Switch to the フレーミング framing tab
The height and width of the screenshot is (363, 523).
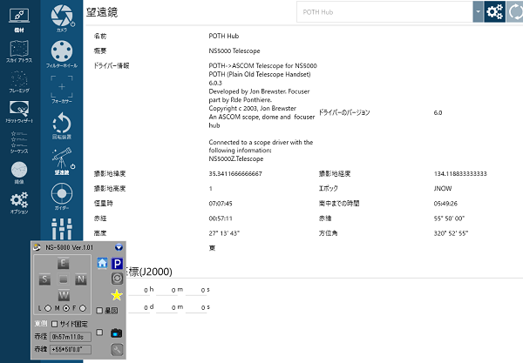click(19, 82)
